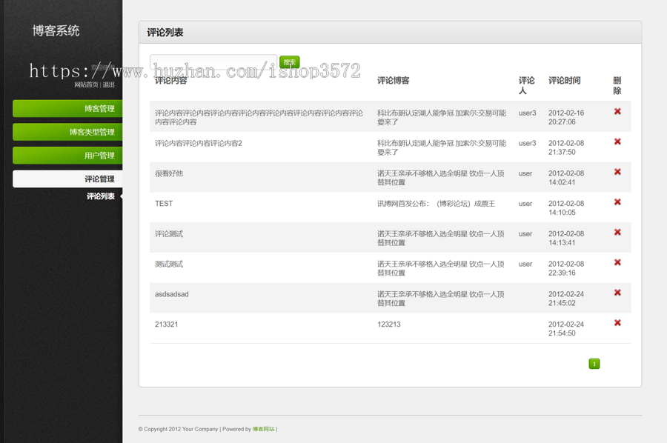Image resolution: width=667 pixels, height=443 pixels.
Task: Delete the comment dated 2012-02-16 20:27:06
Action: [617, 111]
